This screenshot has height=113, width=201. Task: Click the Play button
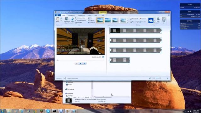click(81, 63)
